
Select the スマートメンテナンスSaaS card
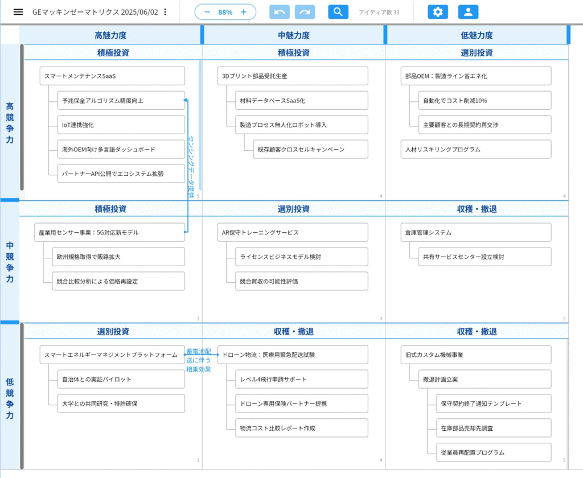112,76
